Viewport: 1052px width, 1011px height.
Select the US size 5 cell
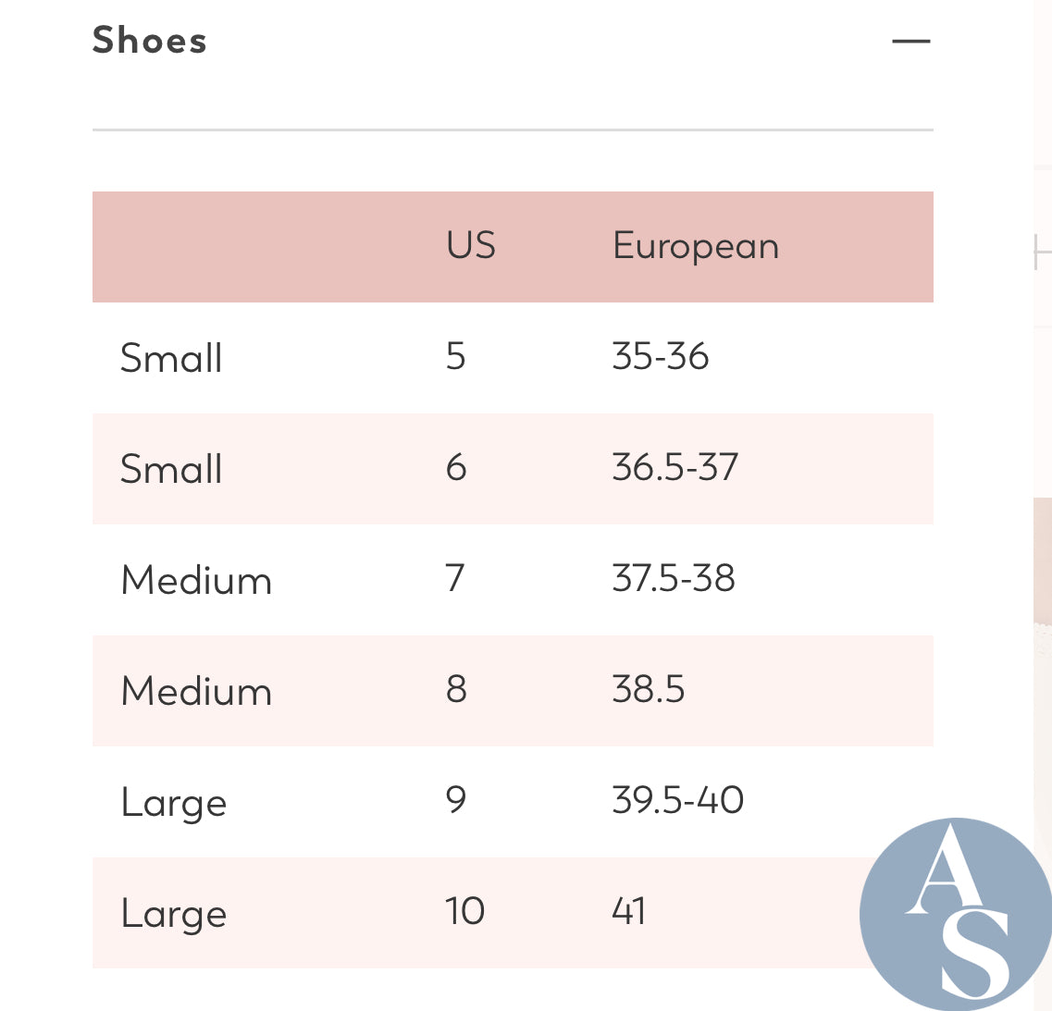(455, 355)
